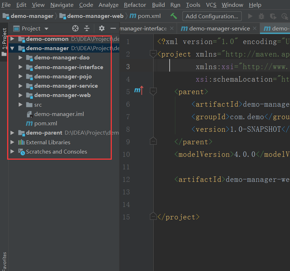Open the Run menu
Image resolution: width=290 pixels, height=271 pixels.
(x=175, y=5)
